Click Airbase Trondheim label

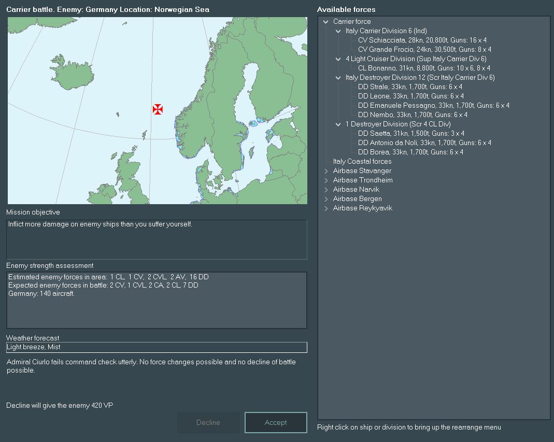click(363, 180)
